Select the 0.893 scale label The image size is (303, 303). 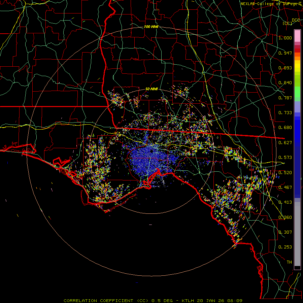(285, 68)
